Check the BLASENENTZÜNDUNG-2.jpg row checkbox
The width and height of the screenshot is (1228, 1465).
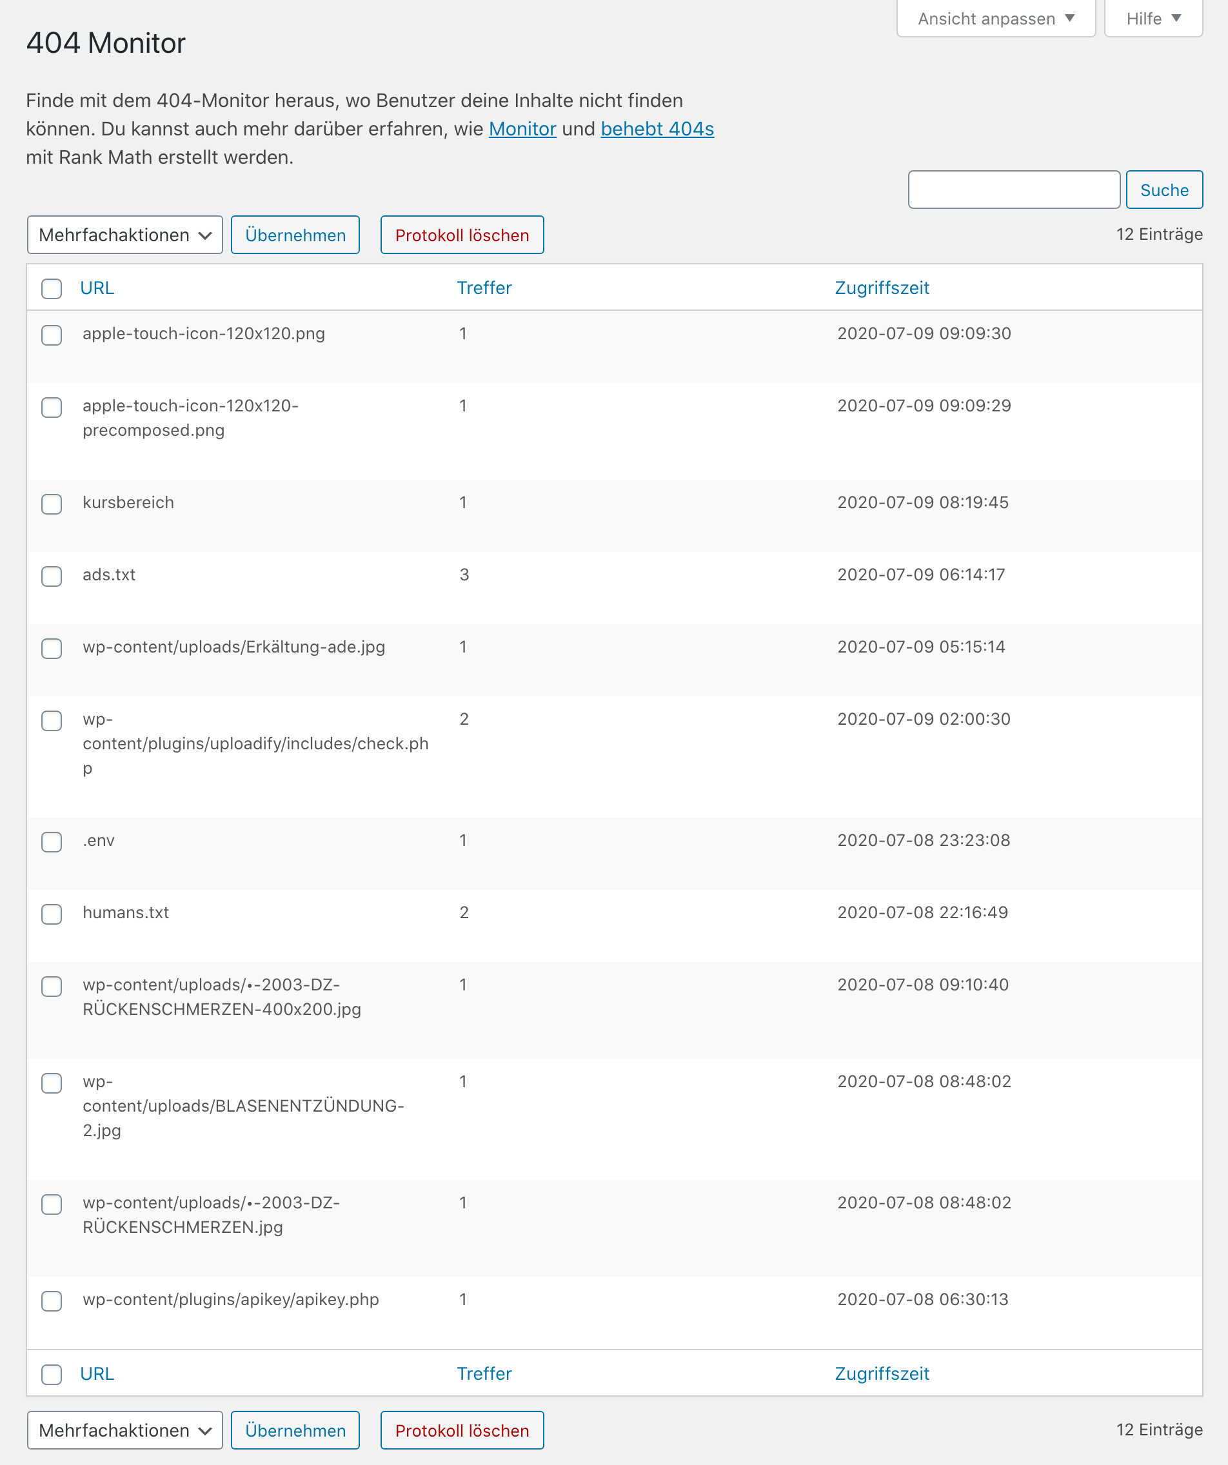52,1083
